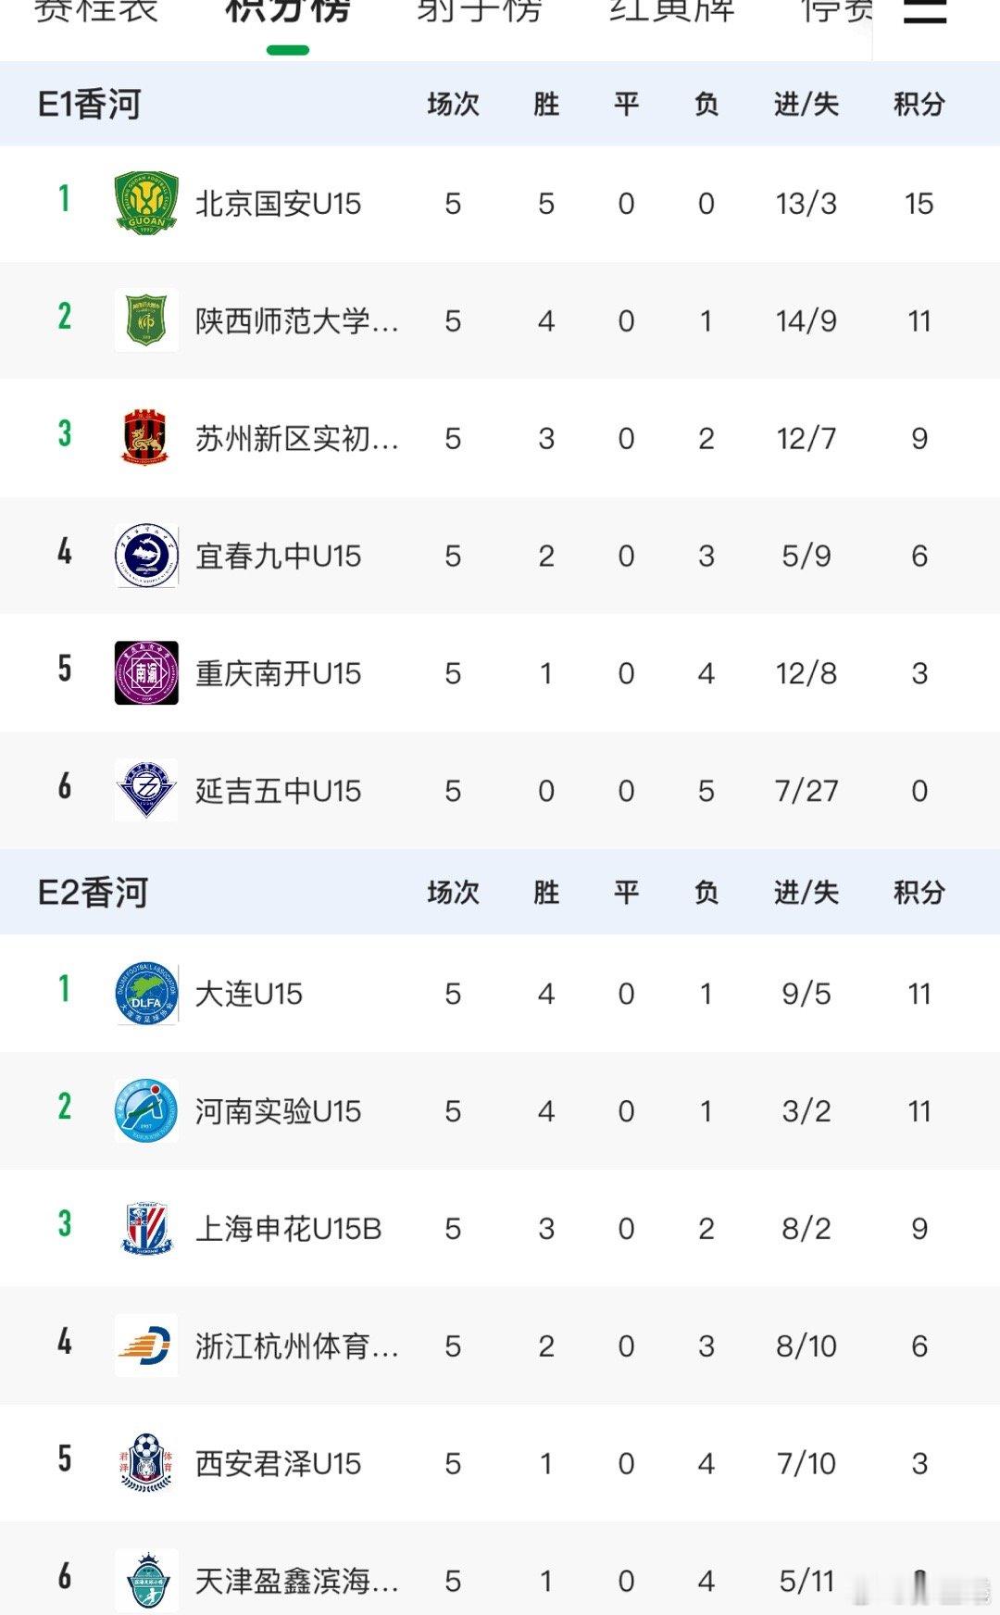Select the 积分榜 tab
The width and height of the screenshot is (1000, 1615).
click(x=288, y=11)
